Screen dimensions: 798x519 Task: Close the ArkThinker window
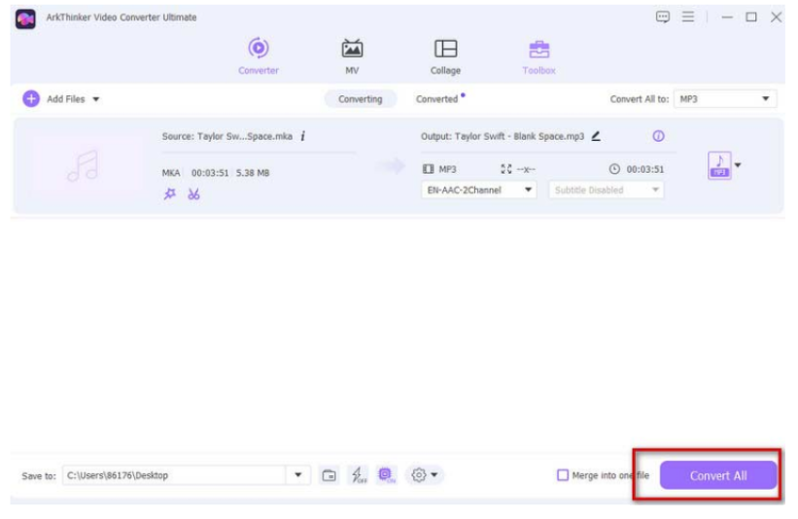pos(776,17)
